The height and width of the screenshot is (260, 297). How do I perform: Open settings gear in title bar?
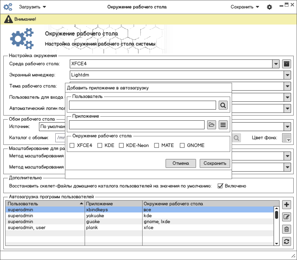[x=270, y=7]
